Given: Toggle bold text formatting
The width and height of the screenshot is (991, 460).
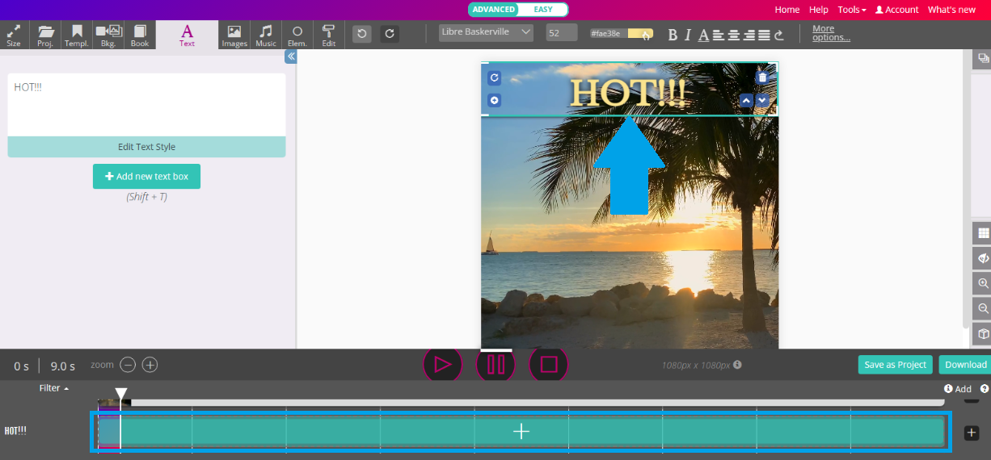Looking at the screenshot, I should (673, 35).
